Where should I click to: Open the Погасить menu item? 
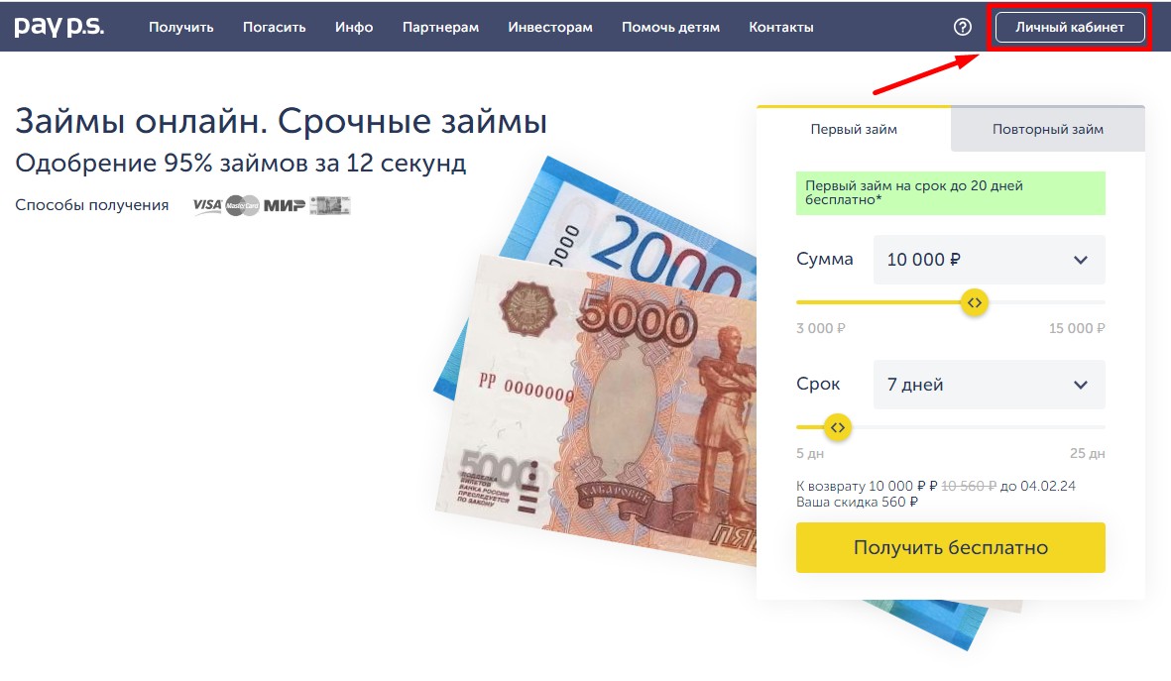[x=274, y=27]
